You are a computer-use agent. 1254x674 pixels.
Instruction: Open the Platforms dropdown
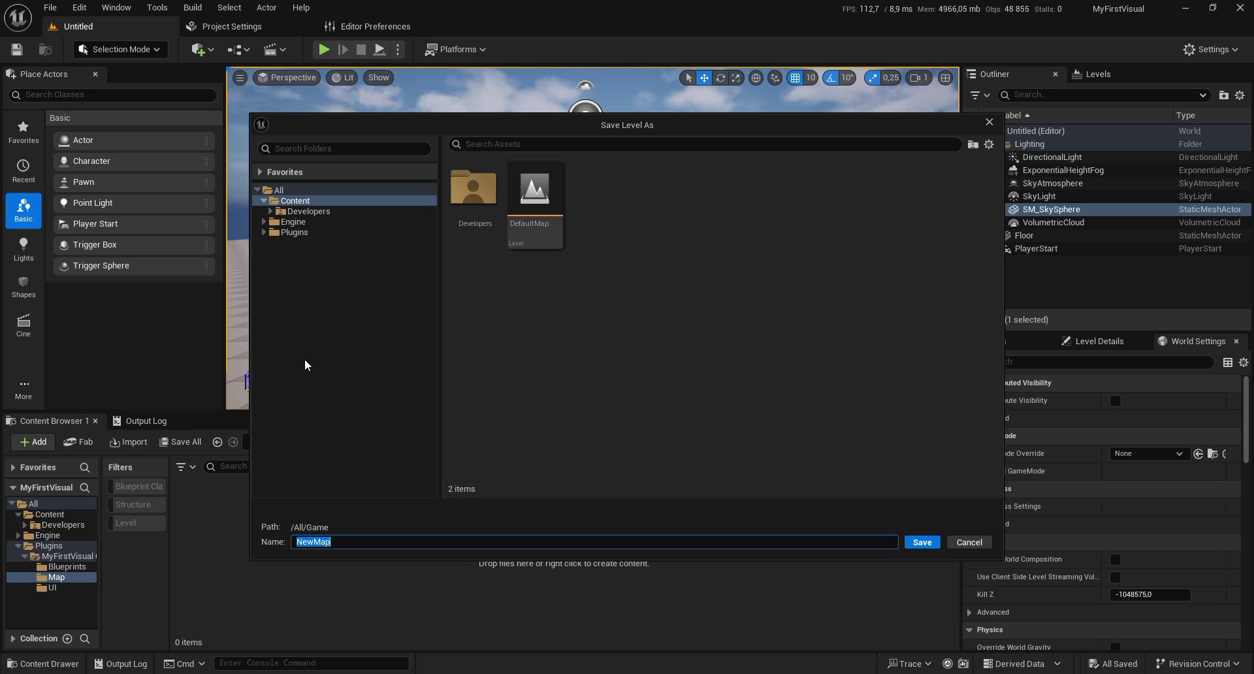(x=455, y=50)
